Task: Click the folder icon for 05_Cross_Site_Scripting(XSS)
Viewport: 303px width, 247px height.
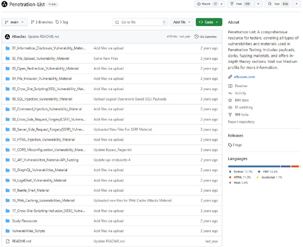Action: pyautogui.click(x=8, y=89)
